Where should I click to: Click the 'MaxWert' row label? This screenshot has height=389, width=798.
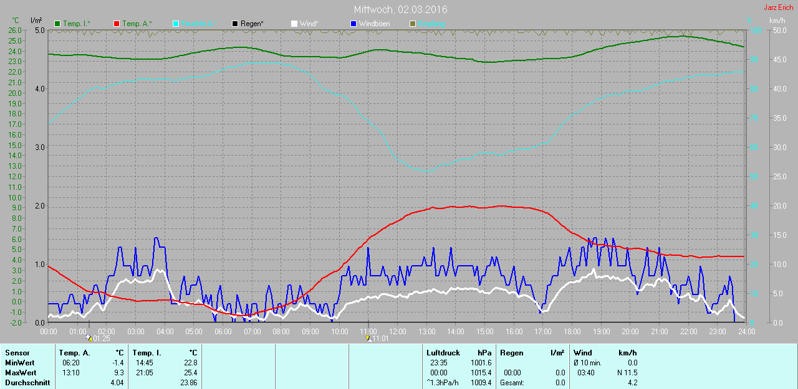click(x=21, y=373)
